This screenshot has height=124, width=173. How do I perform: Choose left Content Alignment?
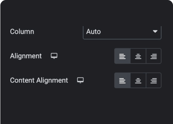click(x=123, y=80)
